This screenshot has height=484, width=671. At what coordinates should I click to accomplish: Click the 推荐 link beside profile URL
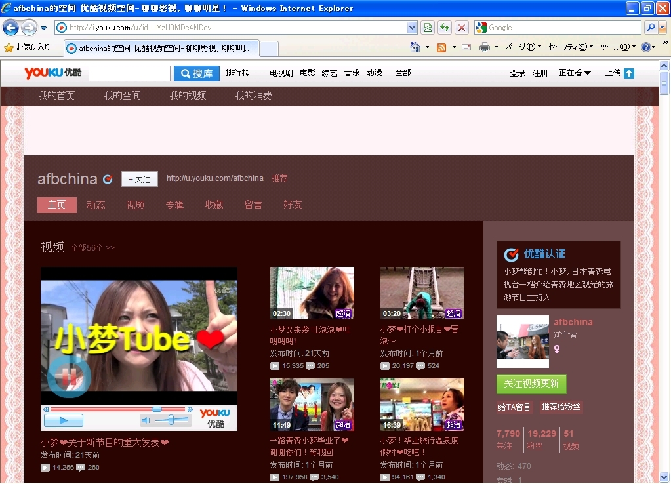(280, 178)
